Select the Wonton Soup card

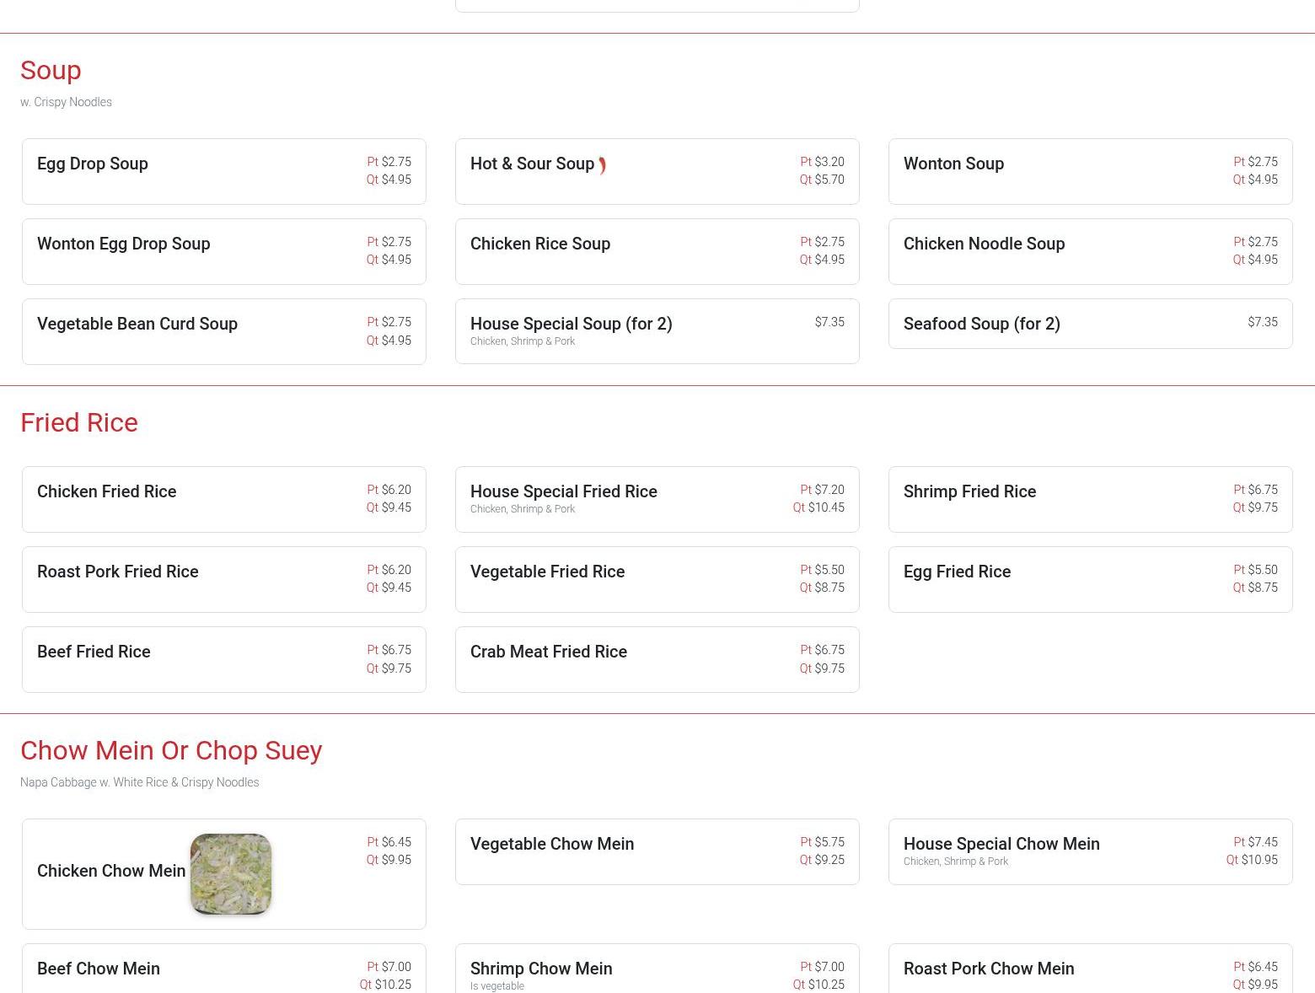click(953, 164)
